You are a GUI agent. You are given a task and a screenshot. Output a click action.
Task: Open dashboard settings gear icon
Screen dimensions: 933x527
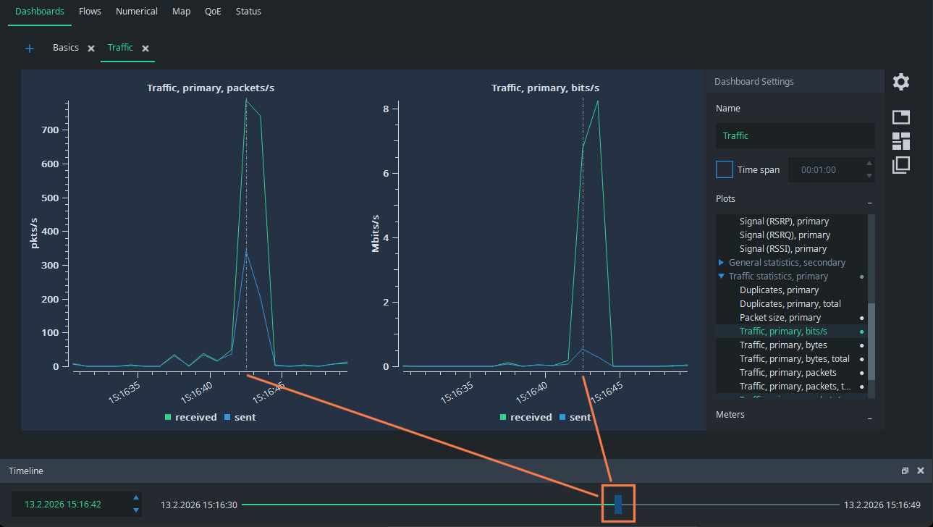(x=900, y=82)
